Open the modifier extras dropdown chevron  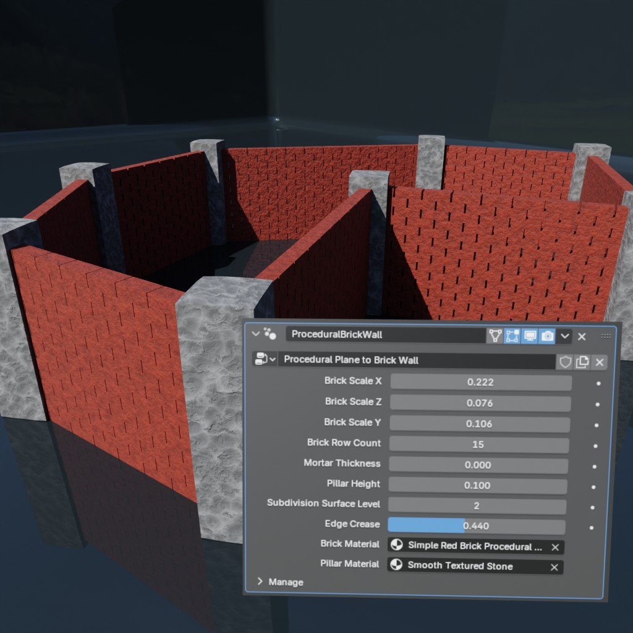click(x=564, y=336)
